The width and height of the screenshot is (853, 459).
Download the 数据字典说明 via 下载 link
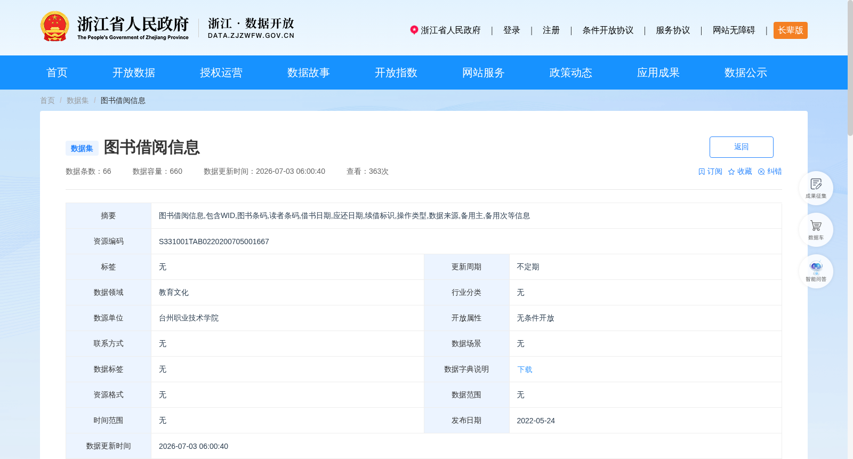pyautogui.click(x=525, y=369)
